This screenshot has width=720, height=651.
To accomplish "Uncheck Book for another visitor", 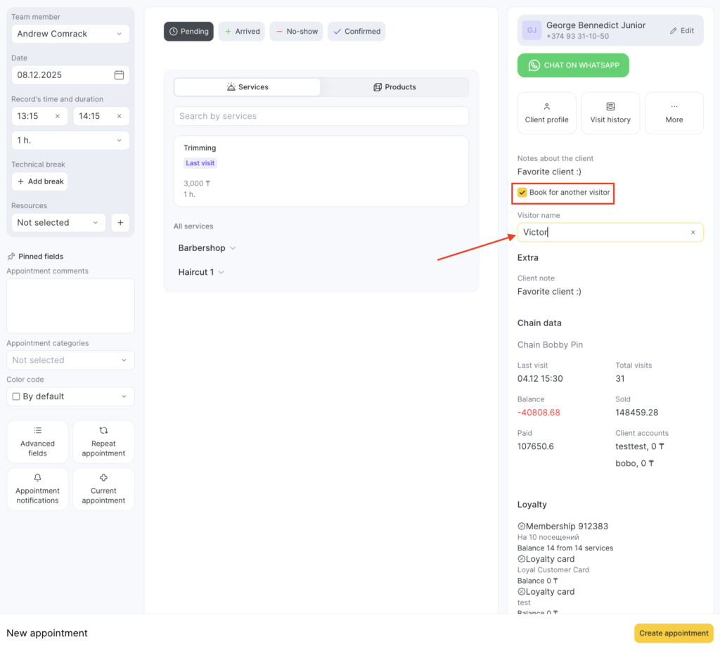I will click(x=522, y=193).
